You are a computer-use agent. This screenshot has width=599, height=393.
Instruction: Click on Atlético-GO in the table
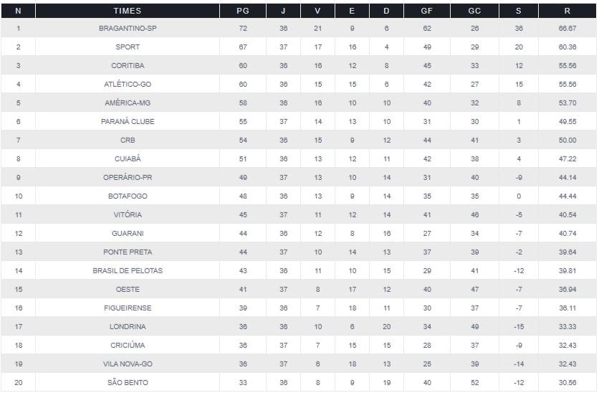128,85
